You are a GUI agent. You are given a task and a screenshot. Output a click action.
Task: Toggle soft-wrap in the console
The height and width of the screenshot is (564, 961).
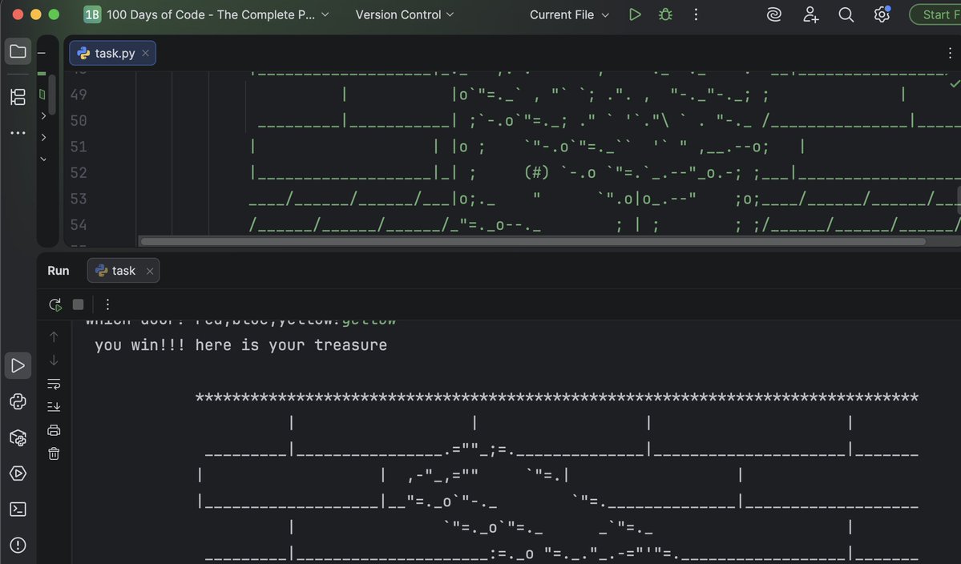click(54, 384)
